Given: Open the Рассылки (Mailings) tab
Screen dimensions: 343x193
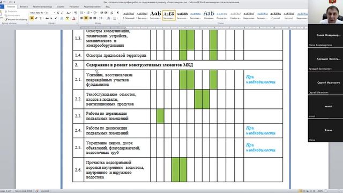Looking at the screenshot, I should 74,7.
